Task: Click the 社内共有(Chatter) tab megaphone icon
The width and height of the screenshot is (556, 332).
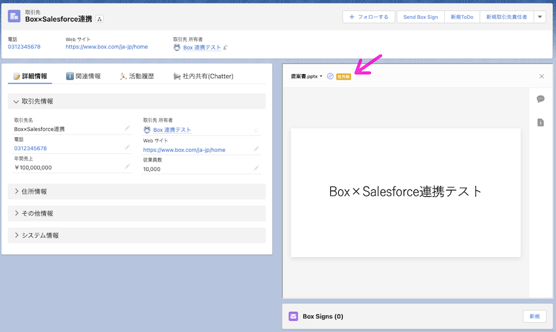Action: (x=177, y=76)
